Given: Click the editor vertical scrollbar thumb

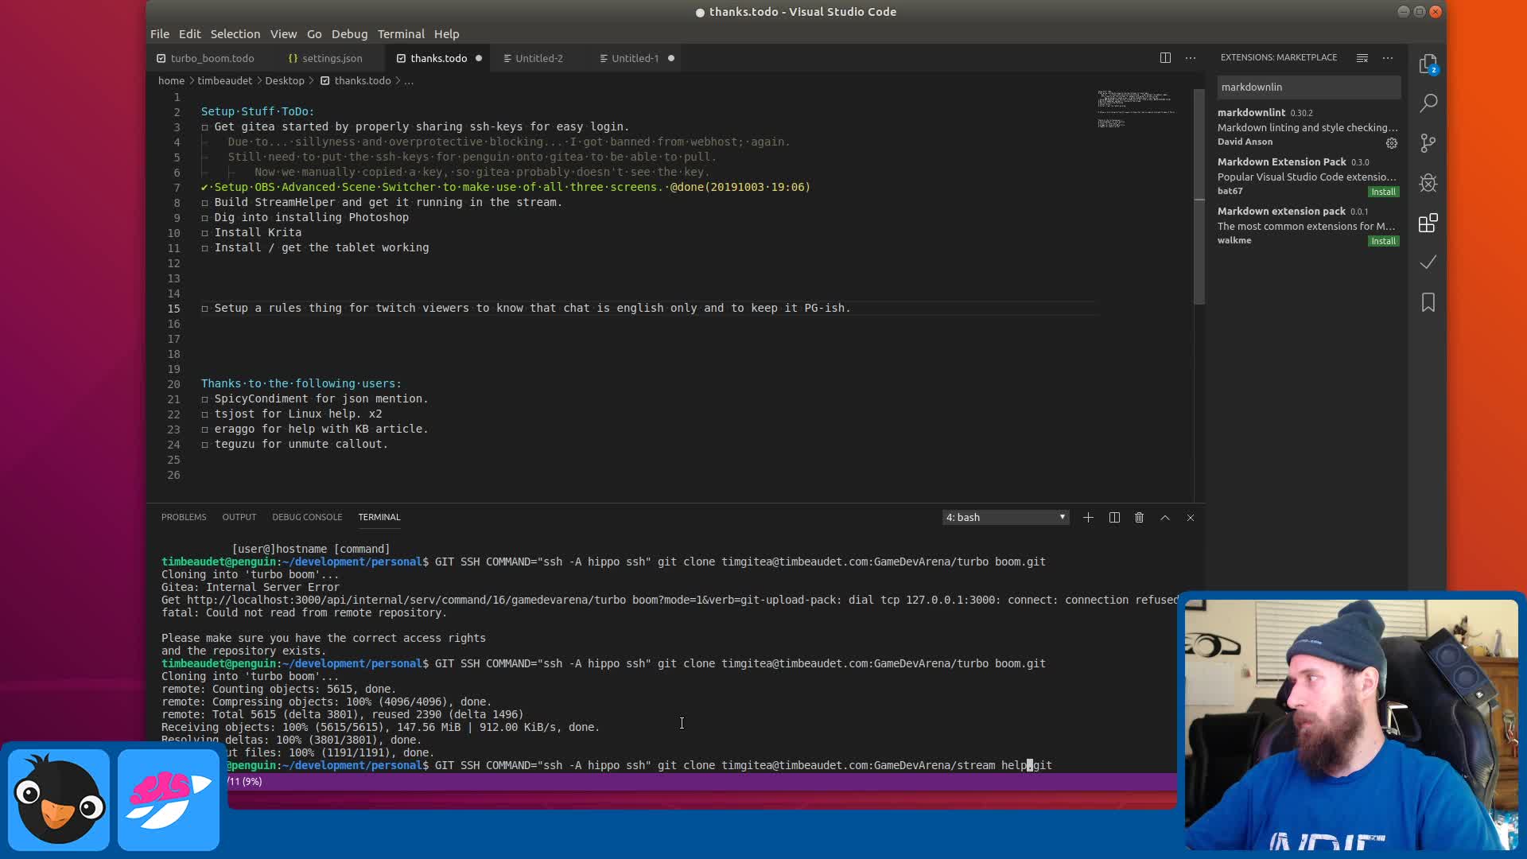Looking at the screenshot, I should click(1199, 196).
